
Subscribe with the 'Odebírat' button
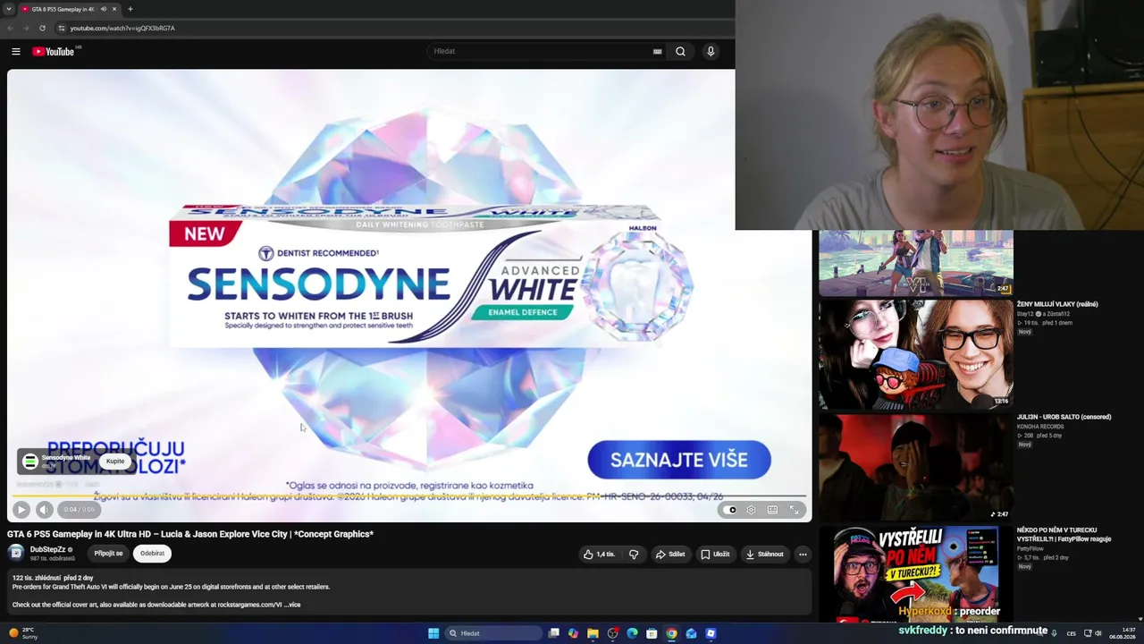(152, 554)
